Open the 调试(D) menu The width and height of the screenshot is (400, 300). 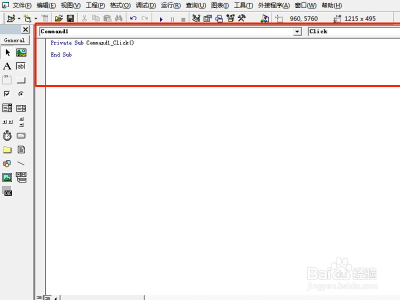[x=145, y=5]
